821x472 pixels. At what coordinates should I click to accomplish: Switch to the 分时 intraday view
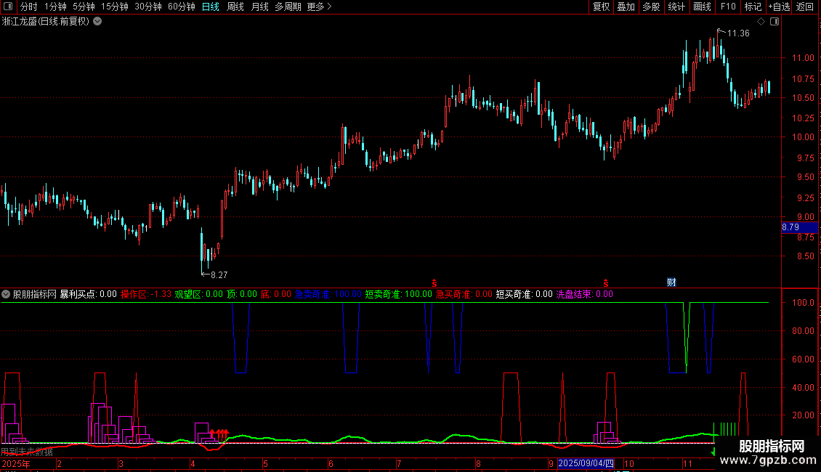click(x=29, y=7)
